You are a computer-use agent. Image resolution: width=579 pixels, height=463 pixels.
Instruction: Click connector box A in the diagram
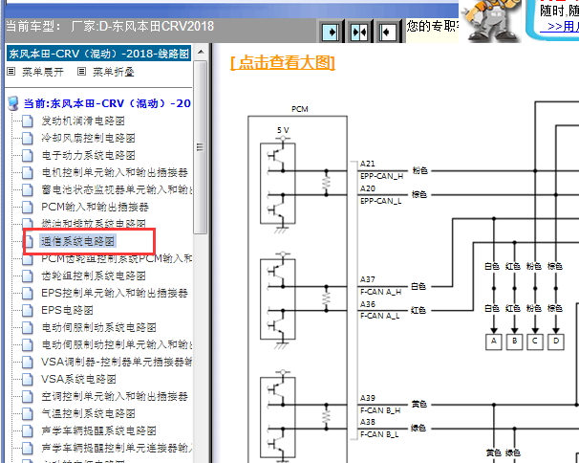[494, 342]
